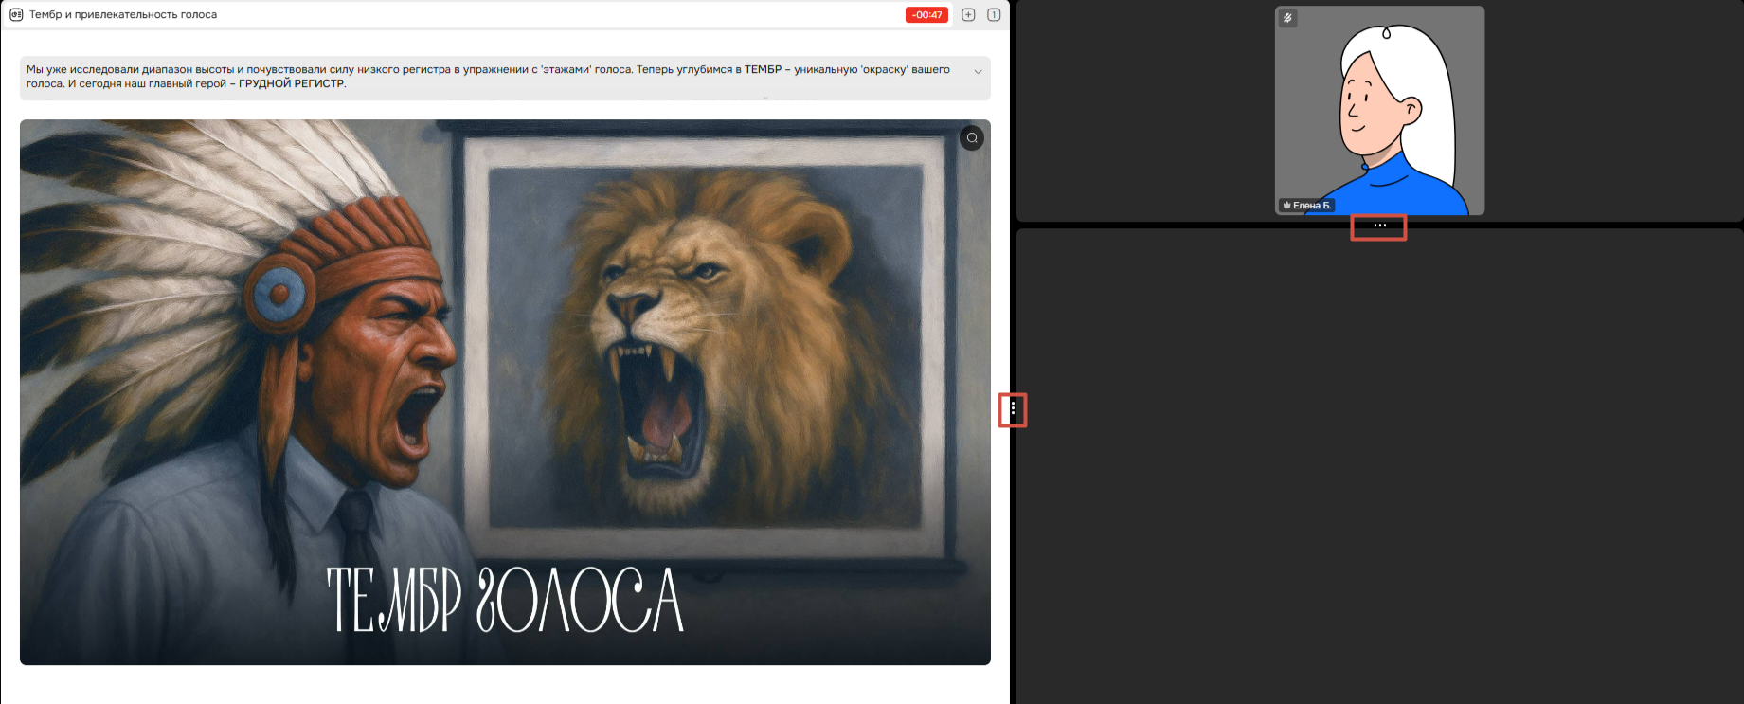Zoom the slide image with the magnifier icon
The image size is (1744, 704).
972,138
